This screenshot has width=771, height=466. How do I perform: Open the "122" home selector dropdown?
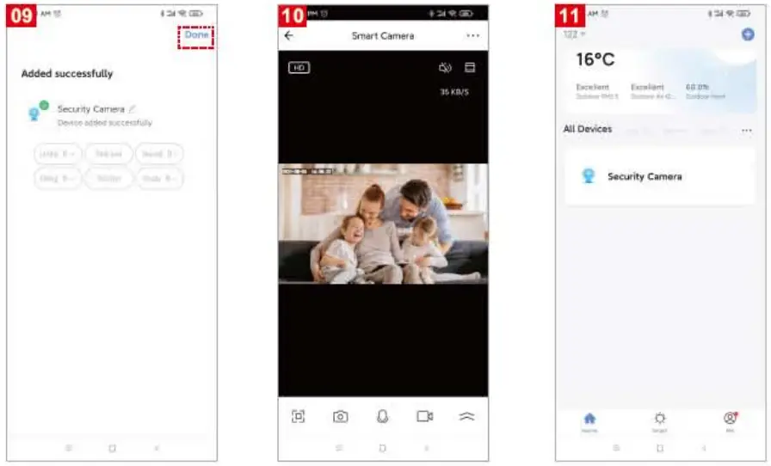pos(574,34)
